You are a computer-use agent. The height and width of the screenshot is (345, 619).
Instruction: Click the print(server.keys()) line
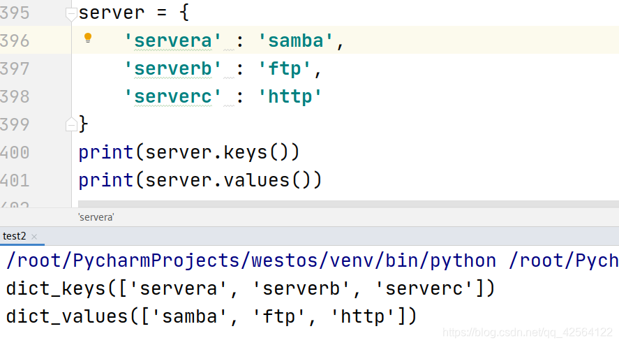189,152
